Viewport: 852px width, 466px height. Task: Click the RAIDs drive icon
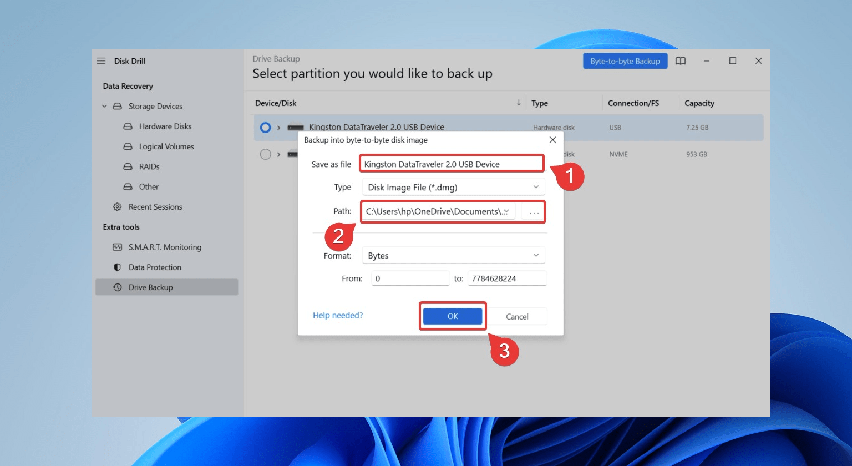pyautogui.click(x=128, y=166)
